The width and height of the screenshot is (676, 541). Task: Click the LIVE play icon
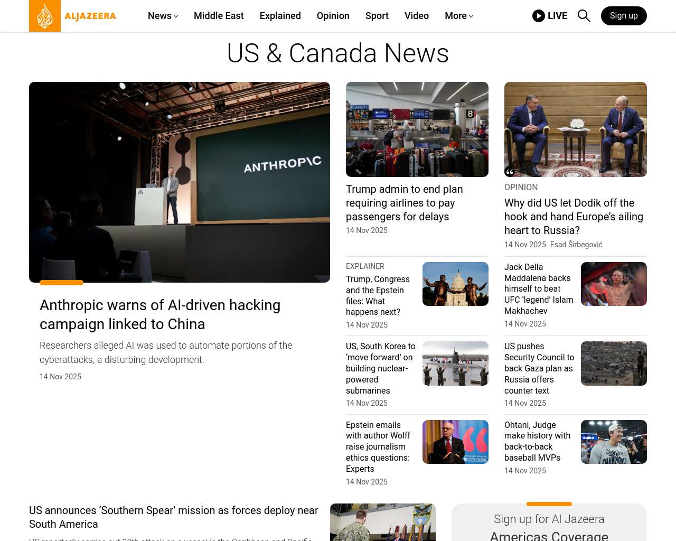pos(538,16)
